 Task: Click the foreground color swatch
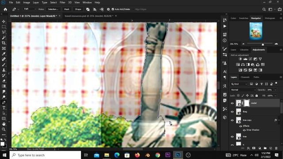tap(2, 144)
